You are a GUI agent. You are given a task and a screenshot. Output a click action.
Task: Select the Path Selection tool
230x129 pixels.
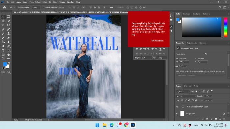[x=8, y=51]
